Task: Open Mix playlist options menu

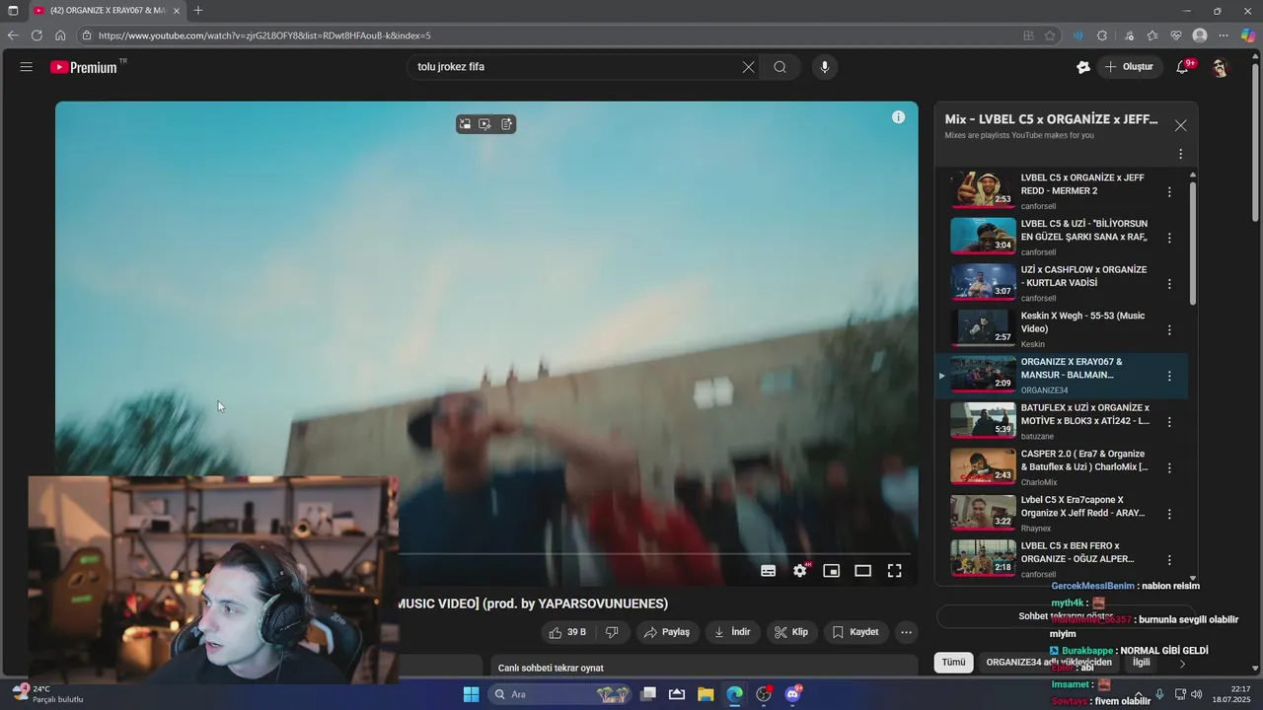Action: tap(1180, 154)
